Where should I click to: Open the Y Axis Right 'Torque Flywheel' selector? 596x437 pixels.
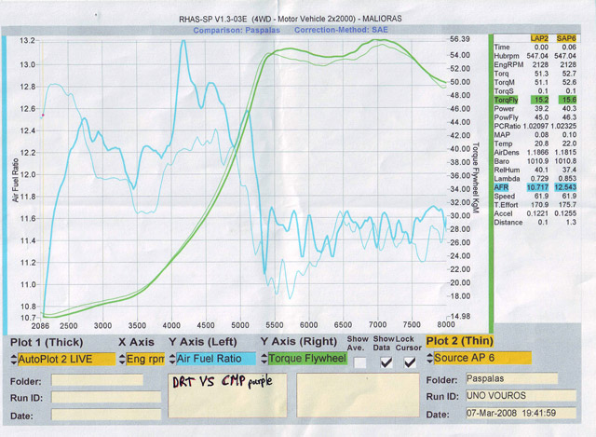click(307, 358)
